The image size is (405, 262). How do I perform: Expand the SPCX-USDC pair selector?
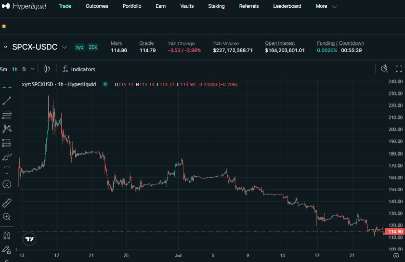(x=65, y=47)
